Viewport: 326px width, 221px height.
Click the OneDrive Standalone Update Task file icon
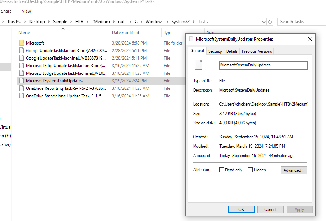22,96
